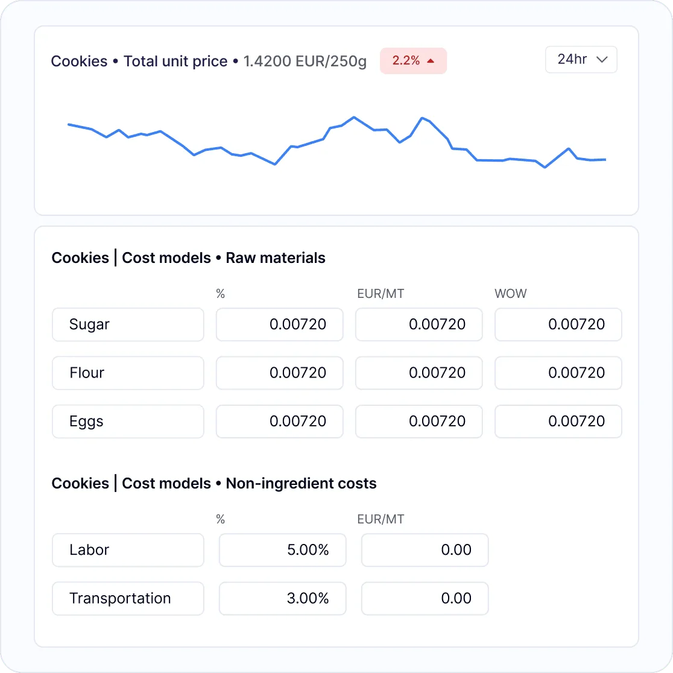
Task: Edit Flour EUR/MT value field
Action: coord(419,373)
